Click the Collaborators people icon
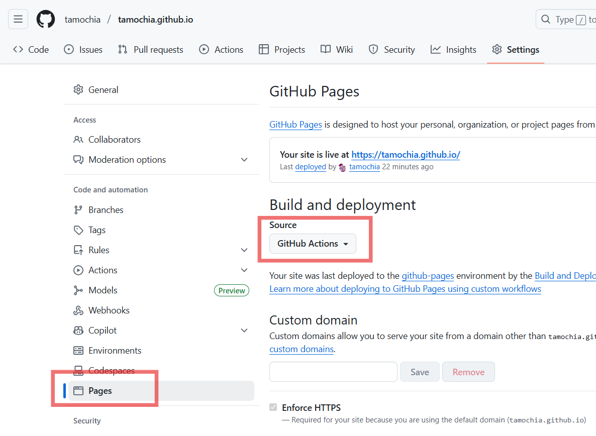Screen dimensions: 596x436 click(78, 139)
